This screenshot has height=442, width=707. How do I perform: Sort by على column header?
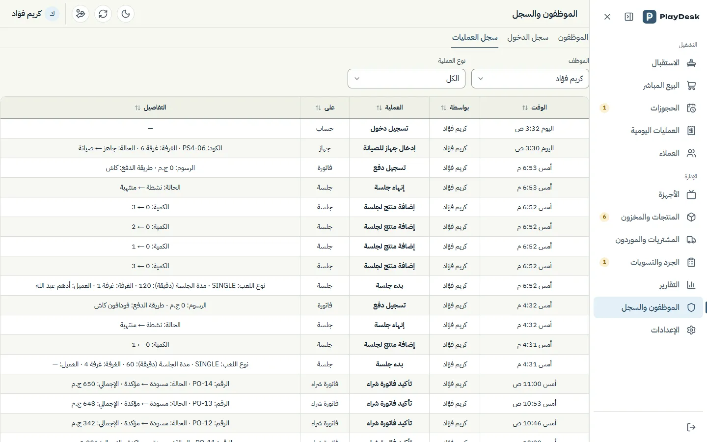click(325, 108)
